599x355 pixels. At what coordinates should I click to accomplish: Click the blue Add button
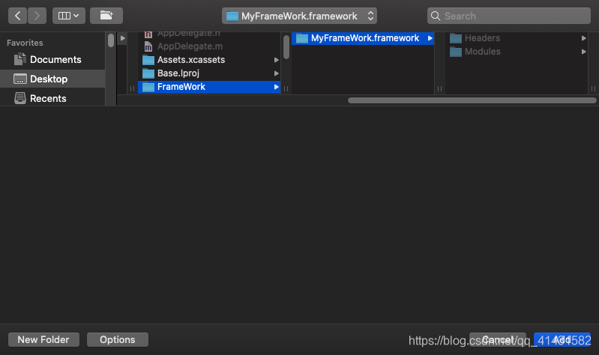(x=562, y=339)
